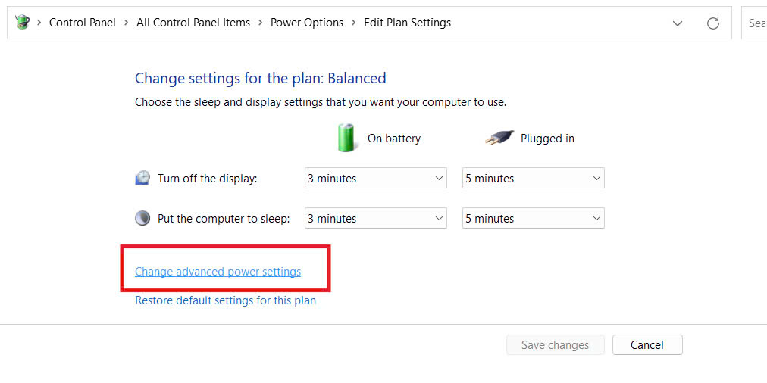Click the Control Panel icon in address bar
Viewport: 767px width, 383px height.
(x=22, y=23)
